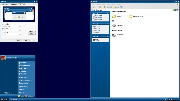The image size is (180, 101).
Task: Click the Up folder icon in toolbar
Action: [x=104, y=7]
